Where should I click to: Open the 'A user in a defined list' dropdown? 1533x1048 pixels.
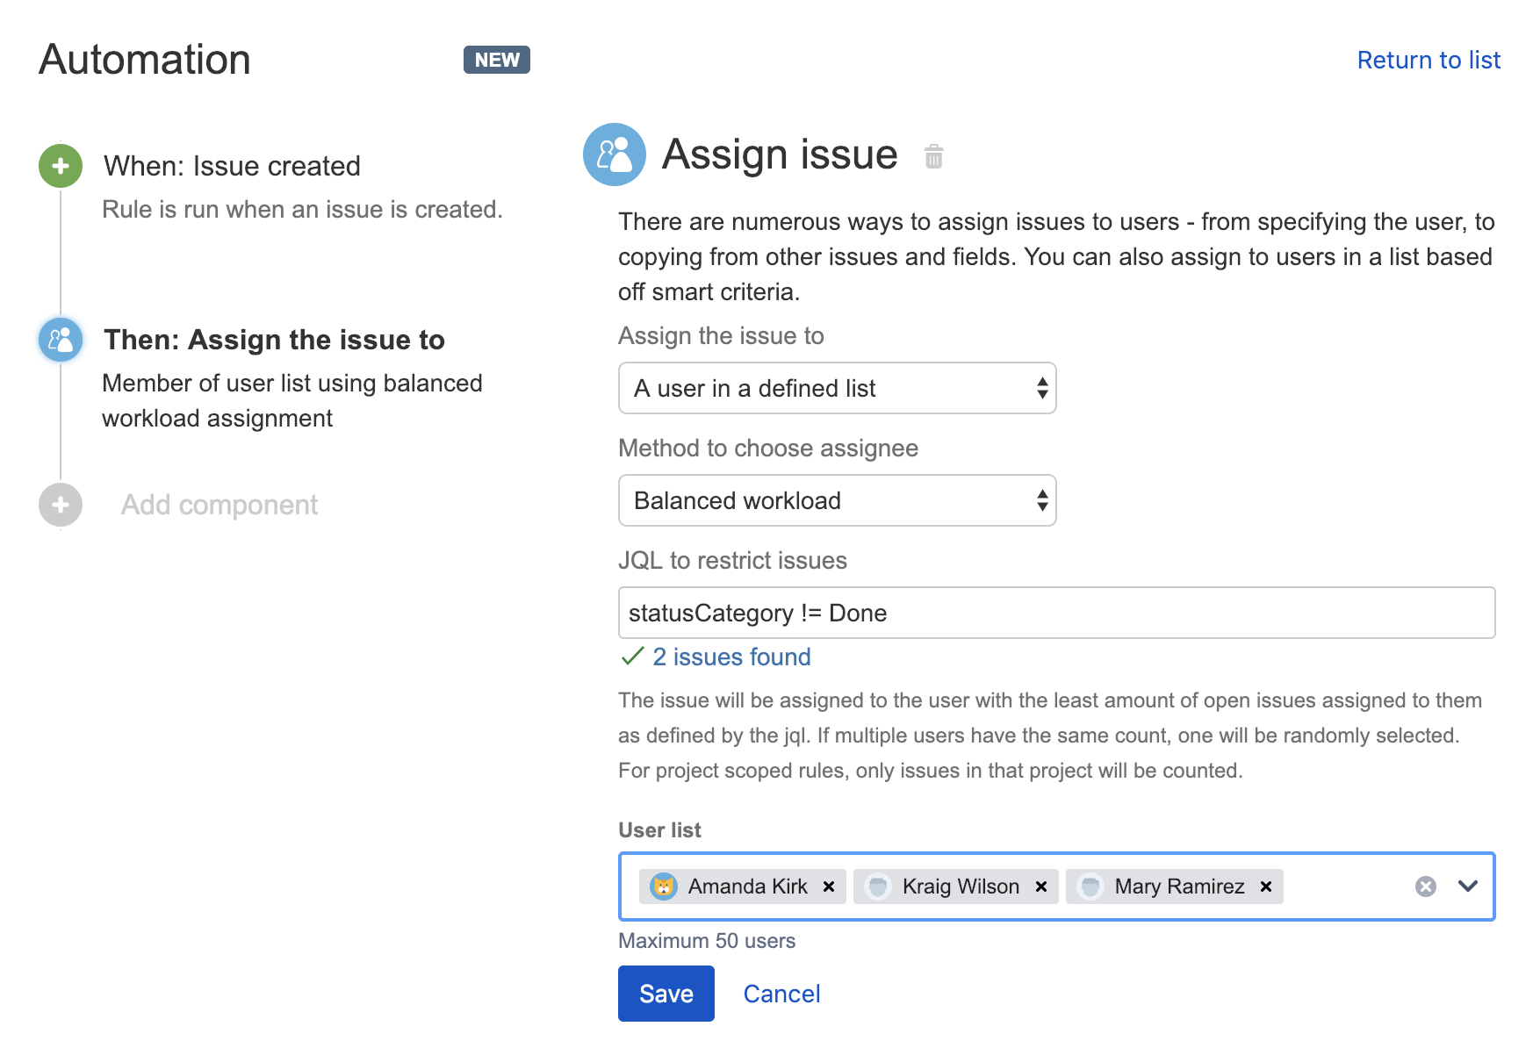tap(837, 388)
